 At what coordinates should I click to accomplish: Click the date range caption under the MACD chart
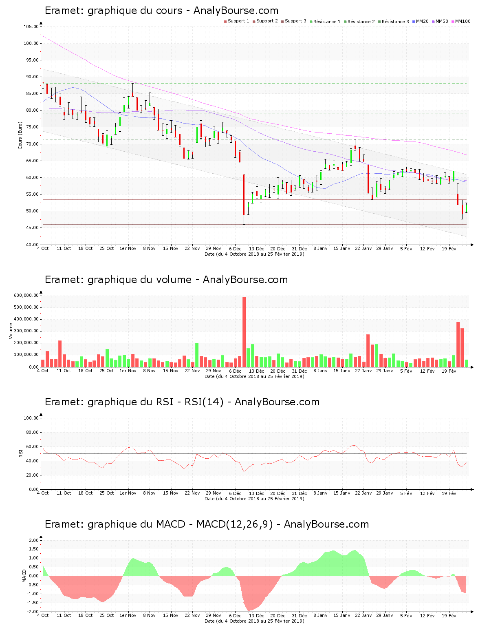coord(254,621)
